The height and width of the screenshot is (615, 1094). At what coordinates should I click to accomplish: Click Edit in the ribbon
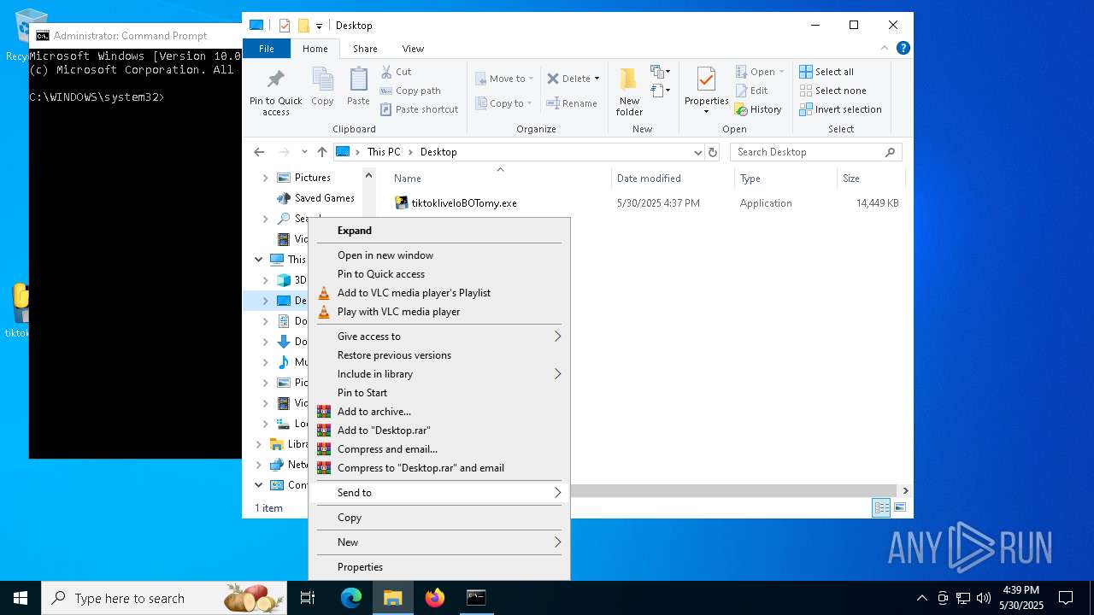(x=751, y=91)
